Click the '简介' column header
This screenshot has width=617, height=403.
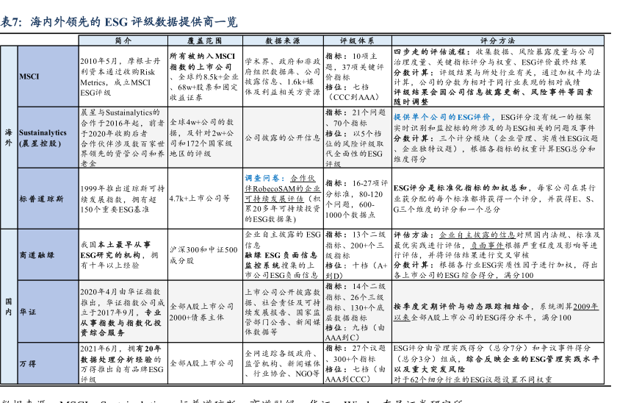pos(123,40)
